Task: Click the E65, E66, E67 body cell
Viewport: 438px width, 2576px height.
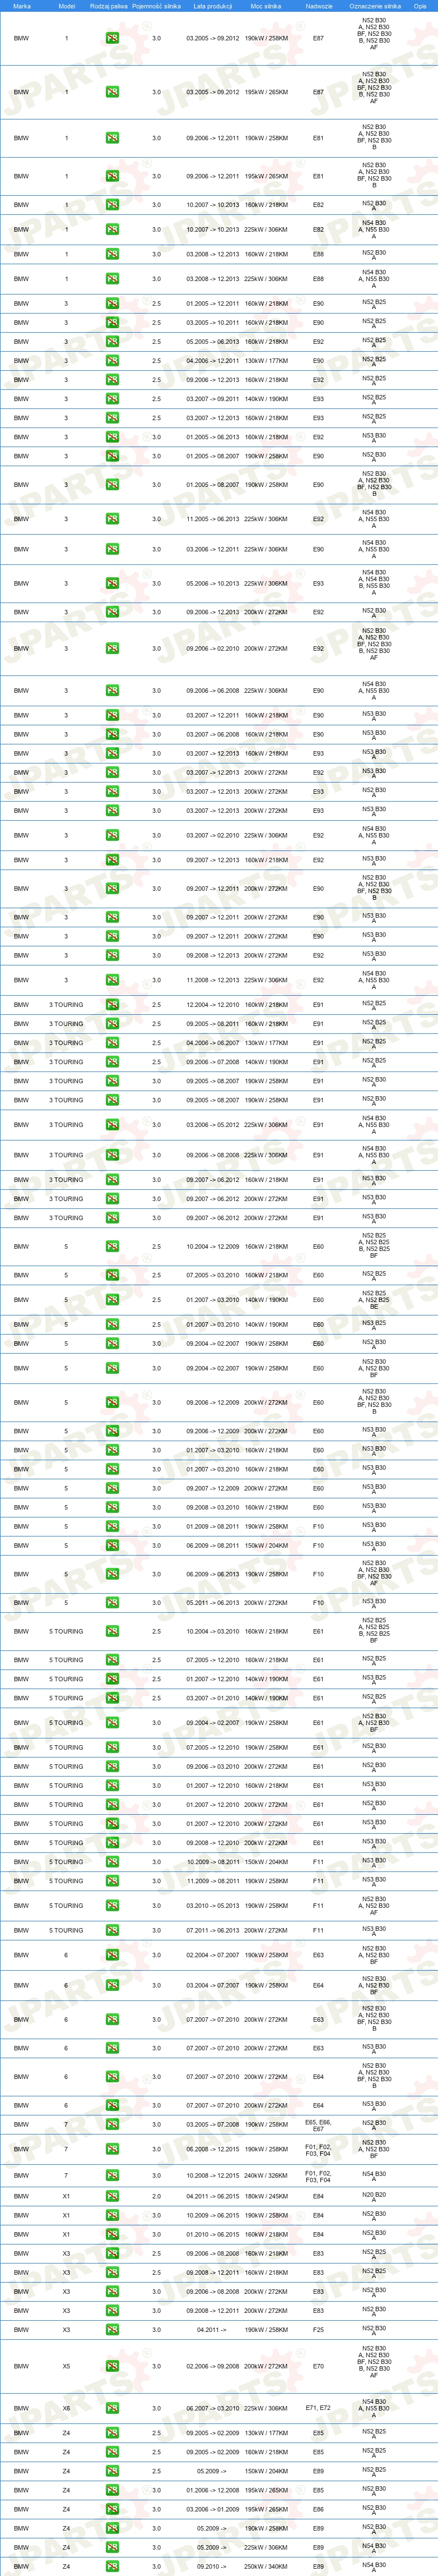Action: tap(318, 2124)
